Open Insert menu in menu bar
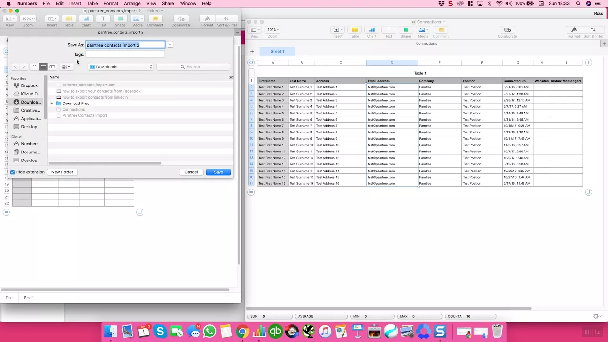Image resolution: width=608 pixels, height=342 pixels. pos(75,3)
